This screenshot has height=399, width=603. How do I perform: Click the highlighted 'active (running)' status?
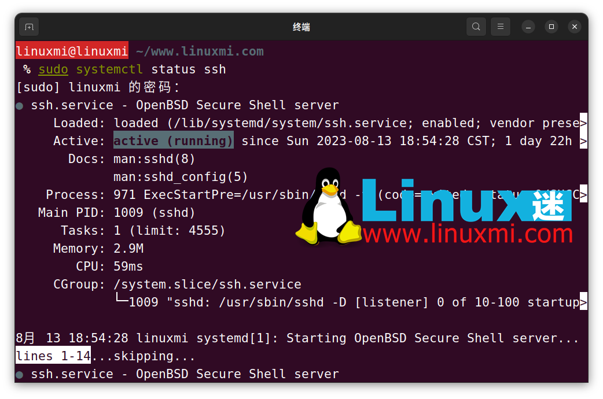[x=174, y=141]
